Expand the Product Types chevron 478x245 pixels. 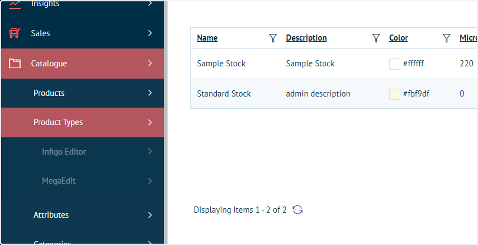coord(150,122)
